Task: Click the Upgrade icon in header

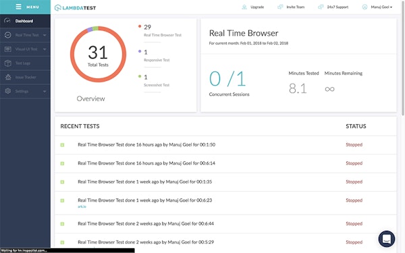Action: click(x=244, y=7)
